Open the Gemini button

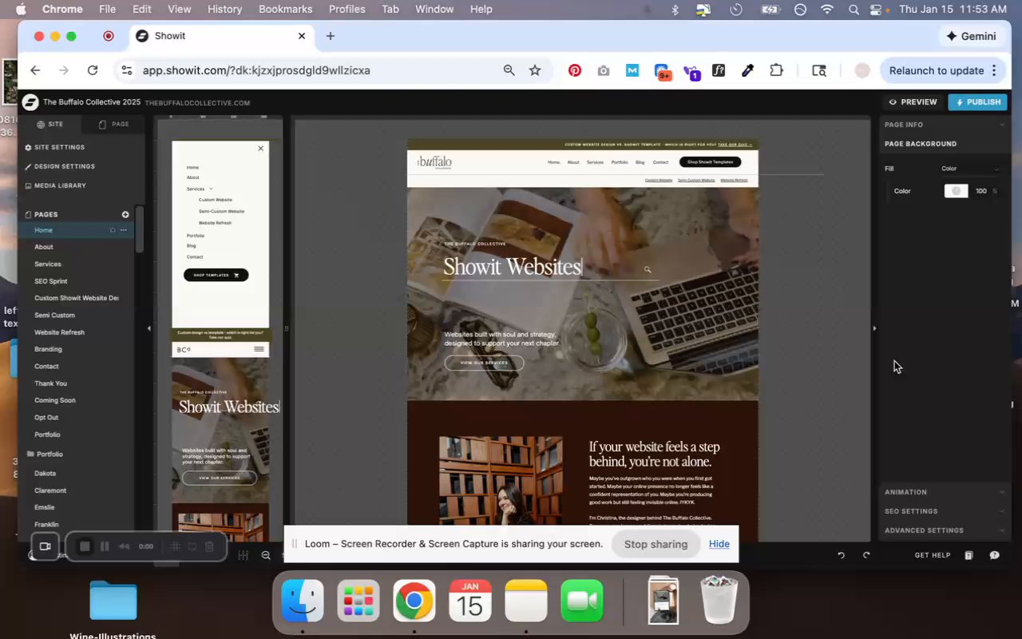point(970,36)
